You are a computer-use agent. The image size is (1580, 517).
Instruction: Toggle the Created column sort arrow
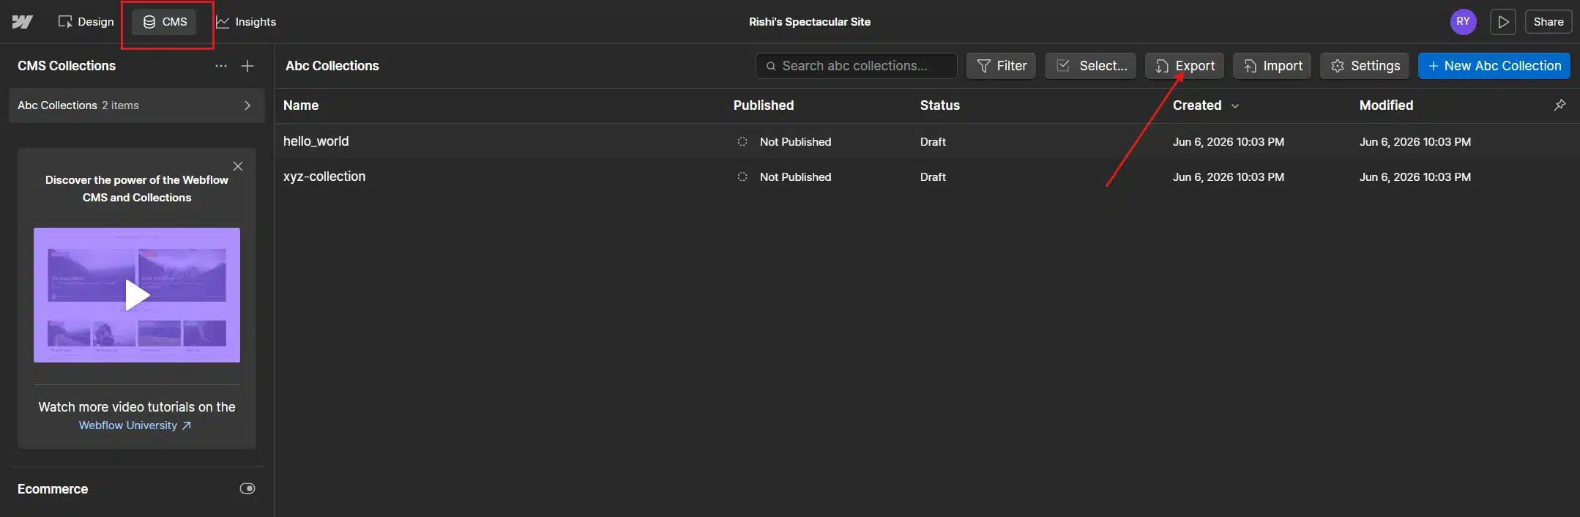pyautogui.click(x=1235, y=106)
